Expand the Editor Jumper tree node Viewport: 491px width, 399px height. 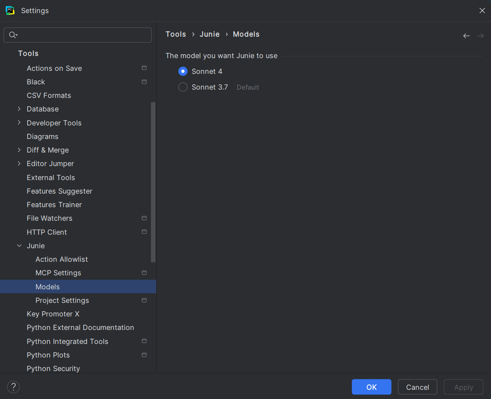(19, 163)
